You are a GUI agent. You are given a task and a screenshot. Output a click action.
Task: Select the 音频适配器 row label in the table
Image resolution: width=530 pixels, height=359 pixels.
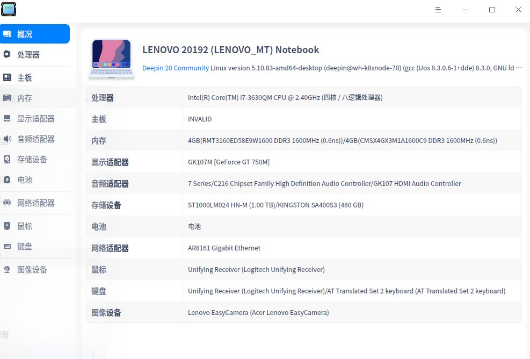point(110,184)
